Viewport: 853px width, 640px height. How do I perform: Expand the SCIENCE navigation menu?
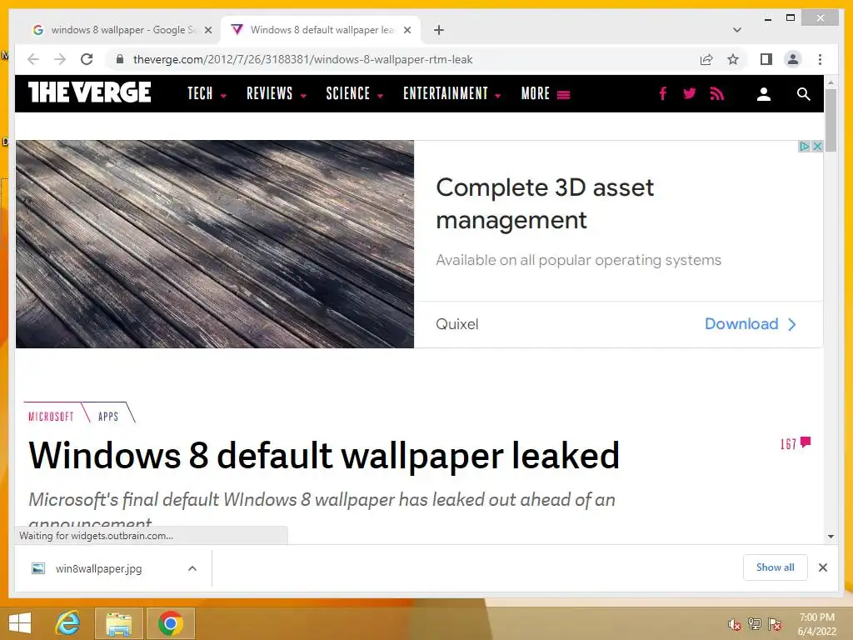(x=355, y=93)
